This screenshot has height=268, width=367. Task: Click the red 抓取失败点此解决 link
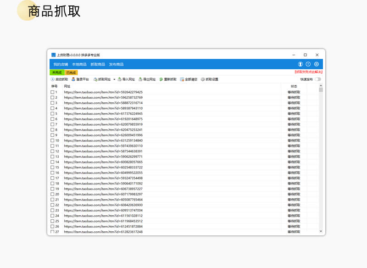[x=308, y=72]
